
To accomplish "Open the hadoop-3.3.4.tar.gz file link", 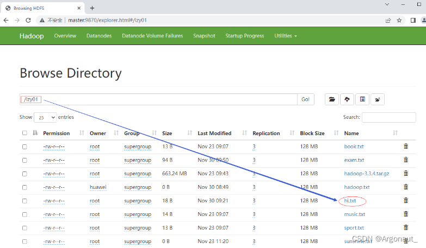I will pos(367,174).
